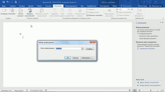Open the Правила rules dropdown
The image size is (165, 92).
point(91,9)
